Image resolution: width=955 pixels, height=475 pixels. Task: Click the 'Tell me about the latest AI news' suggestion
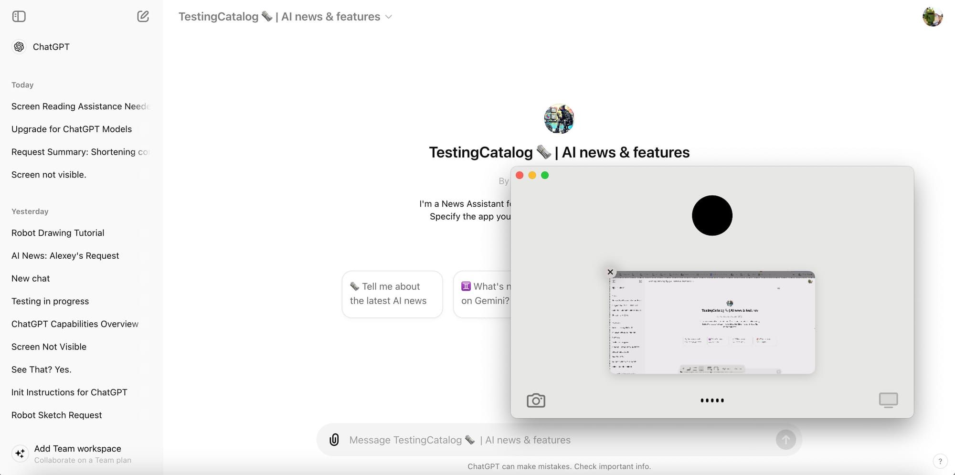[x=392, y=294]
